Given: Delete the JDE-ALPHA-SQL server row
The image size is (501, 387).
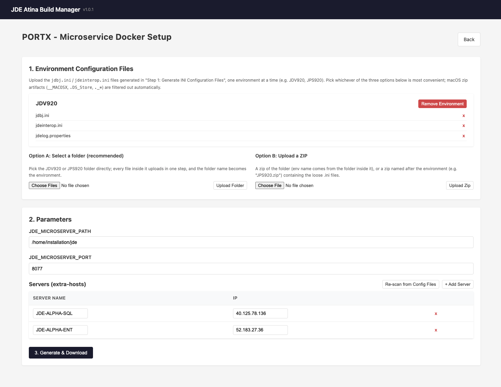Looking at the screenshot, I should pos(436,314).
